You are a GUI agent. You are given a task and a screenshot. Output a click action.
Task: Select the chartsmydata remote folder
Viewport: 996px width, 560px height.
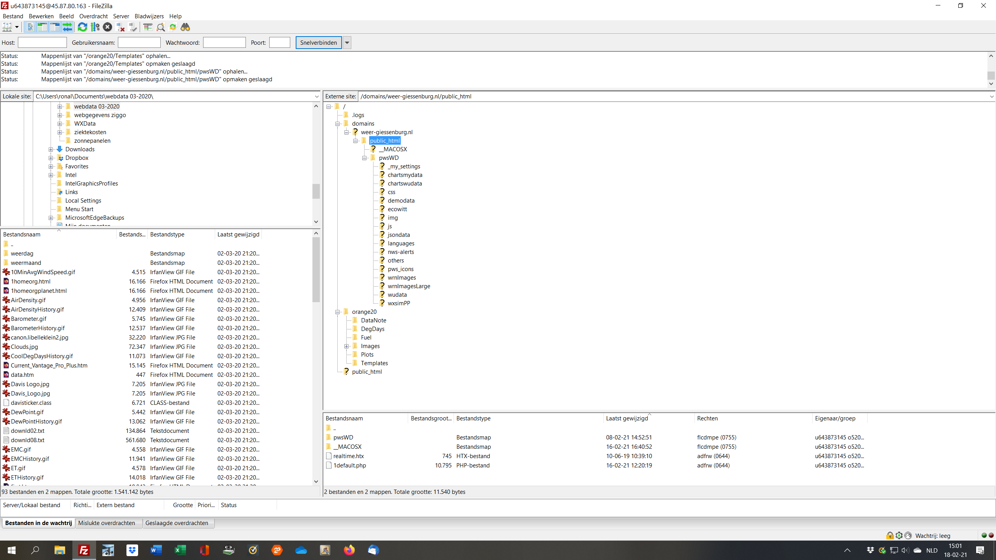click(405, 175)
